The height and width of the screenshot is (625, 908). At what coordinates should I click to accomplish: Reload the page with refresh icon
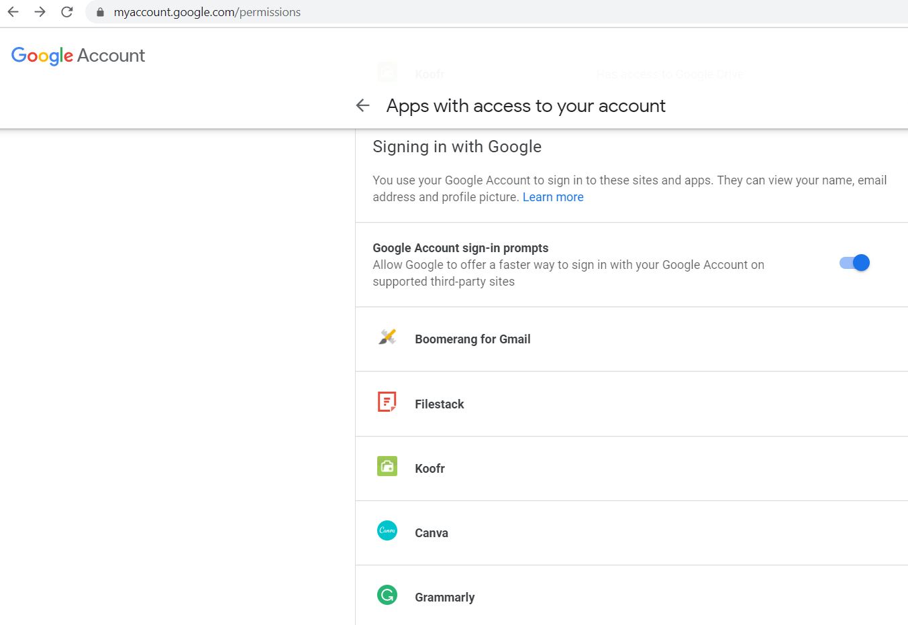coord(66,12)
